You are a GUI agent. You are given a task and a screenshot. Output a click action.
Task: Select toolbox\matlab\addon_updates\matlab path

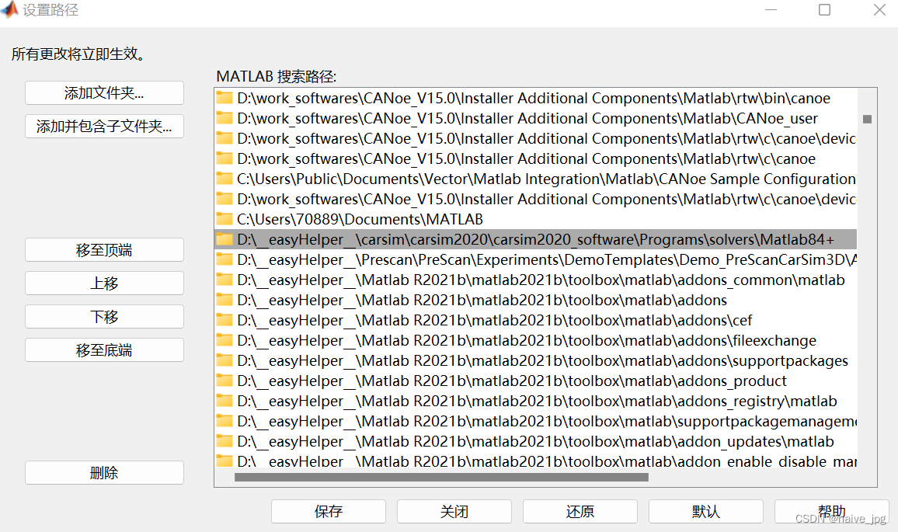[x=535, y=441]
